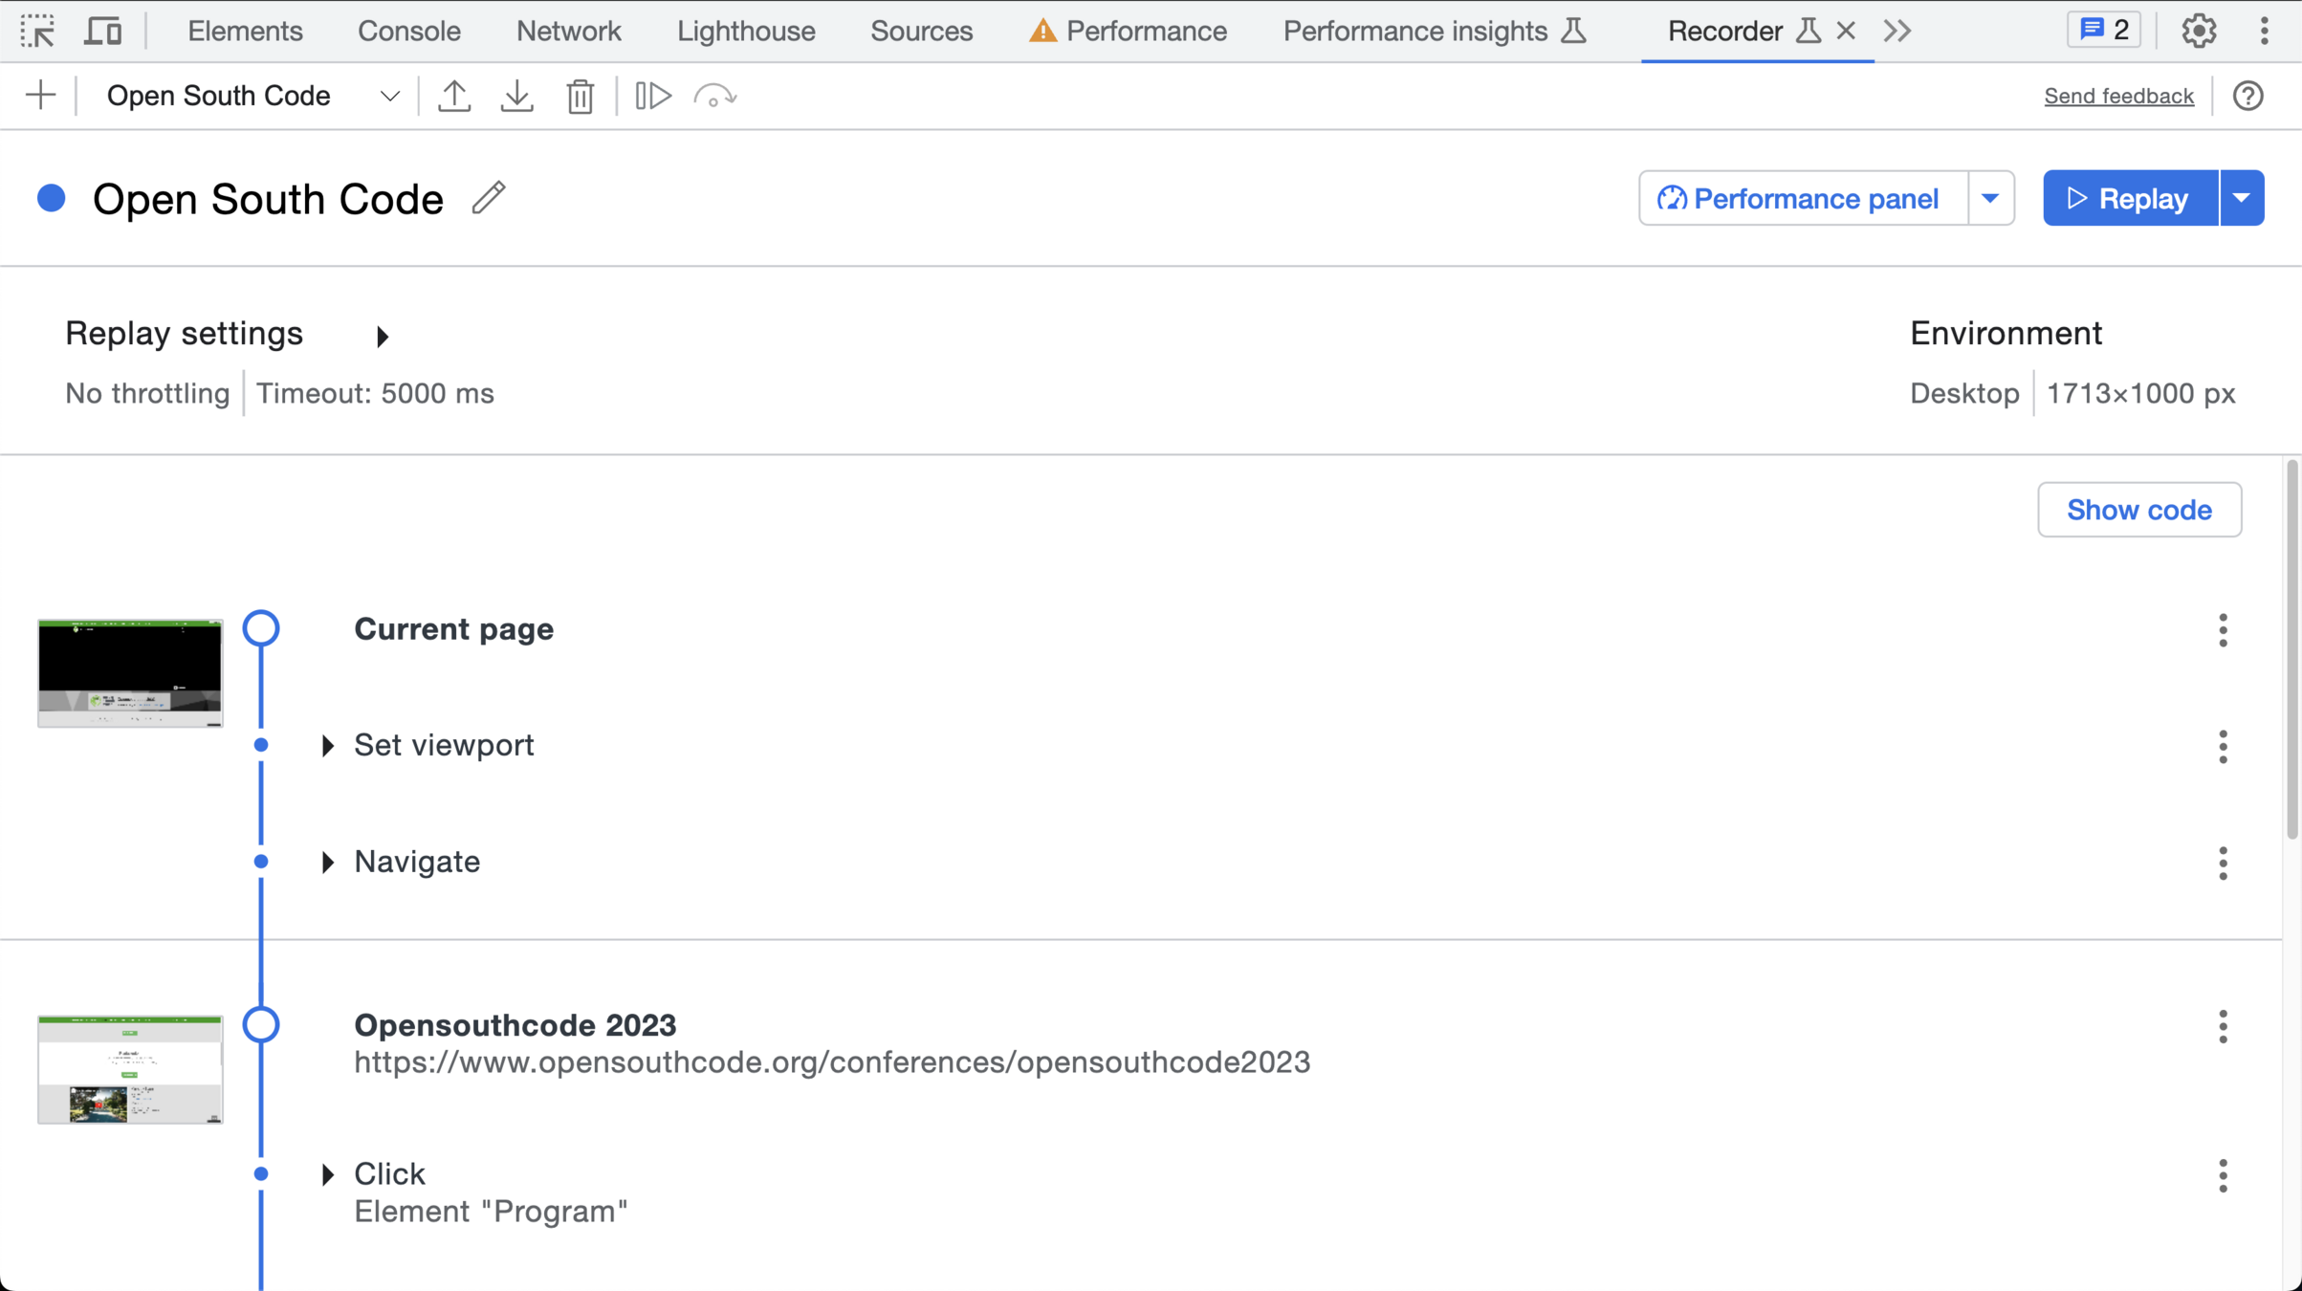2302x1291 pixels.
Task: Click the step-by-step replay icon
Action: [x=653, y=96]
